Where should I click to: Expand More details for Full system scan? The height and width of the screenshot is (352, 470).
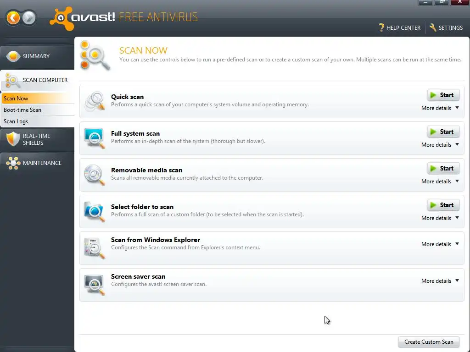pyautogui.click(x=440, y=145)
